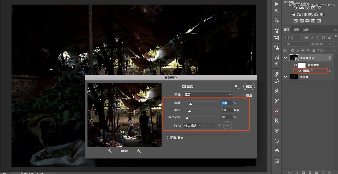Click the 确定 button

(249, 86)
